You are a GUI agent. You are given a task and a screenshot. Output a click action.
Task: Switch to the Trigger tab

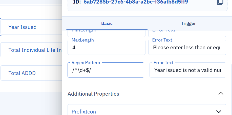(188, 23)
